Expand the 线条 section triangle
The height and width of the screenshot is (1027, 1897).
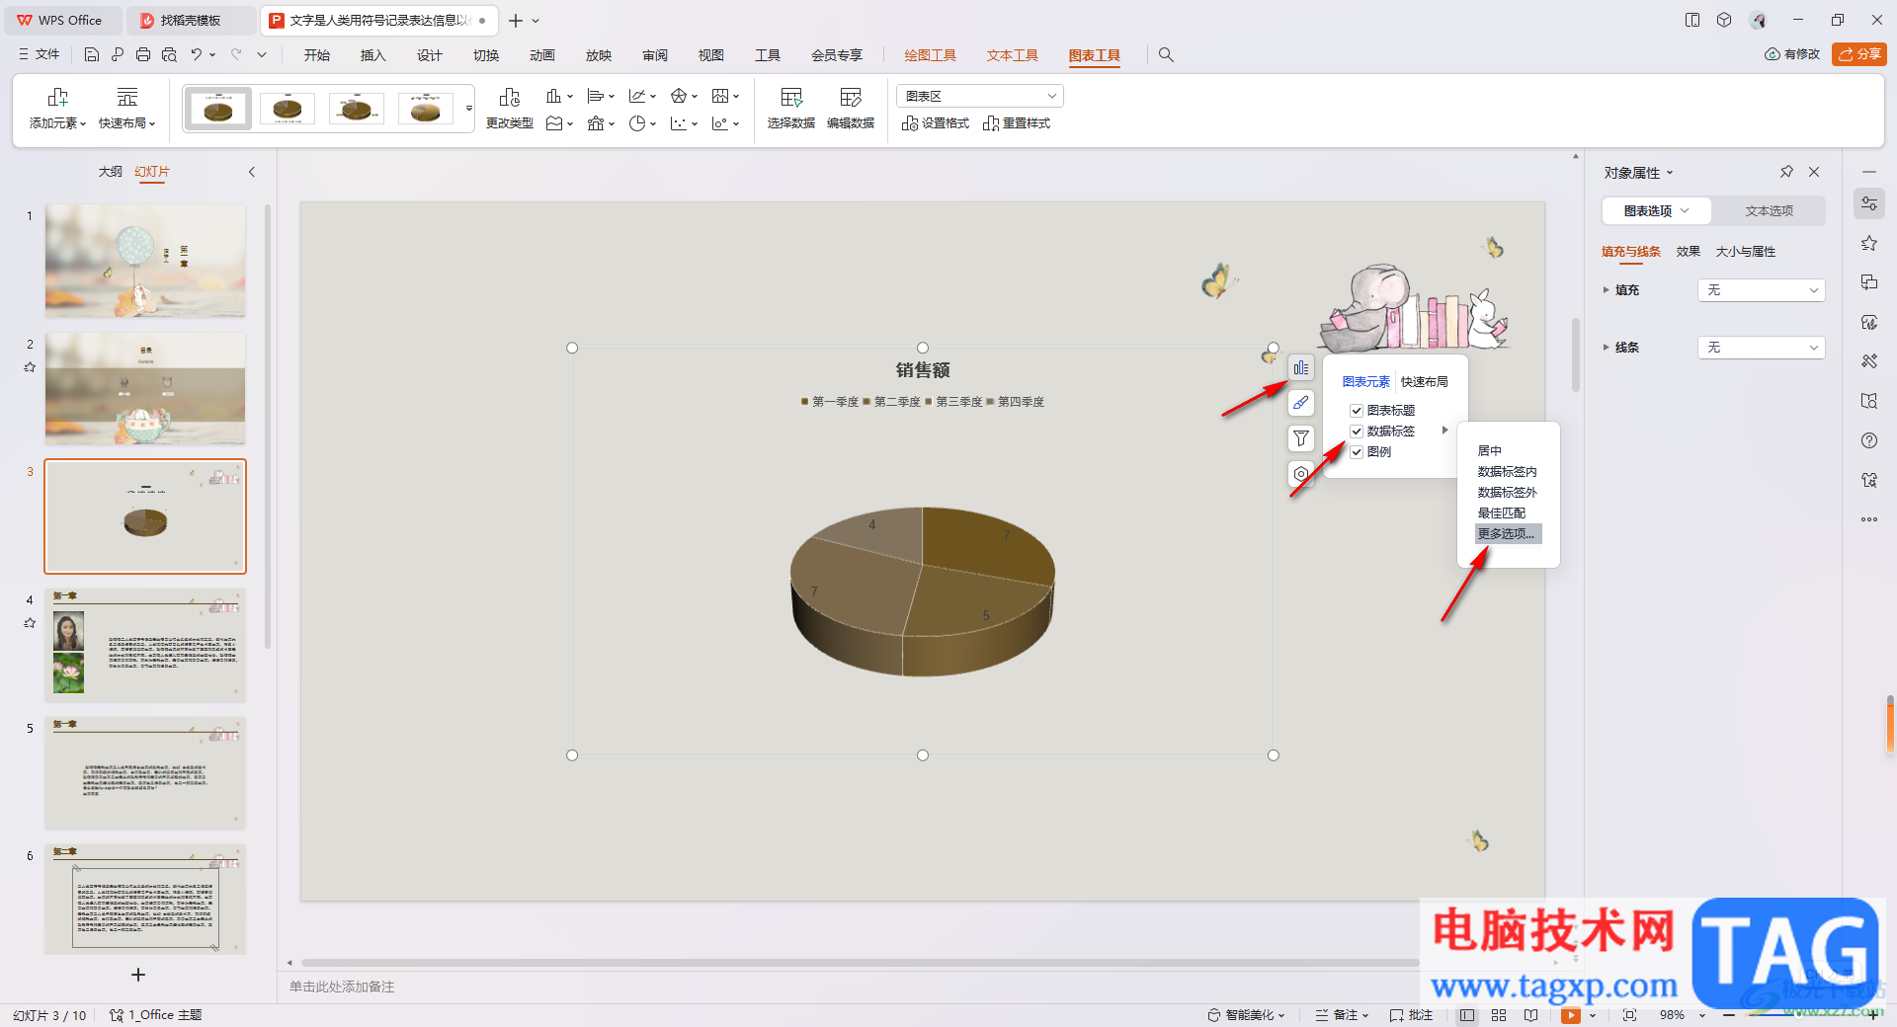pos(1606,348)
